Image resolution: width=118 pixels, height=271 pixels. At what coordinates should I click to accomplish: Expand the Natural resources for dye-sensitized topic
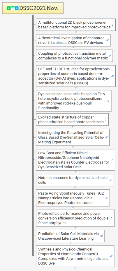[x=75, y=187]
